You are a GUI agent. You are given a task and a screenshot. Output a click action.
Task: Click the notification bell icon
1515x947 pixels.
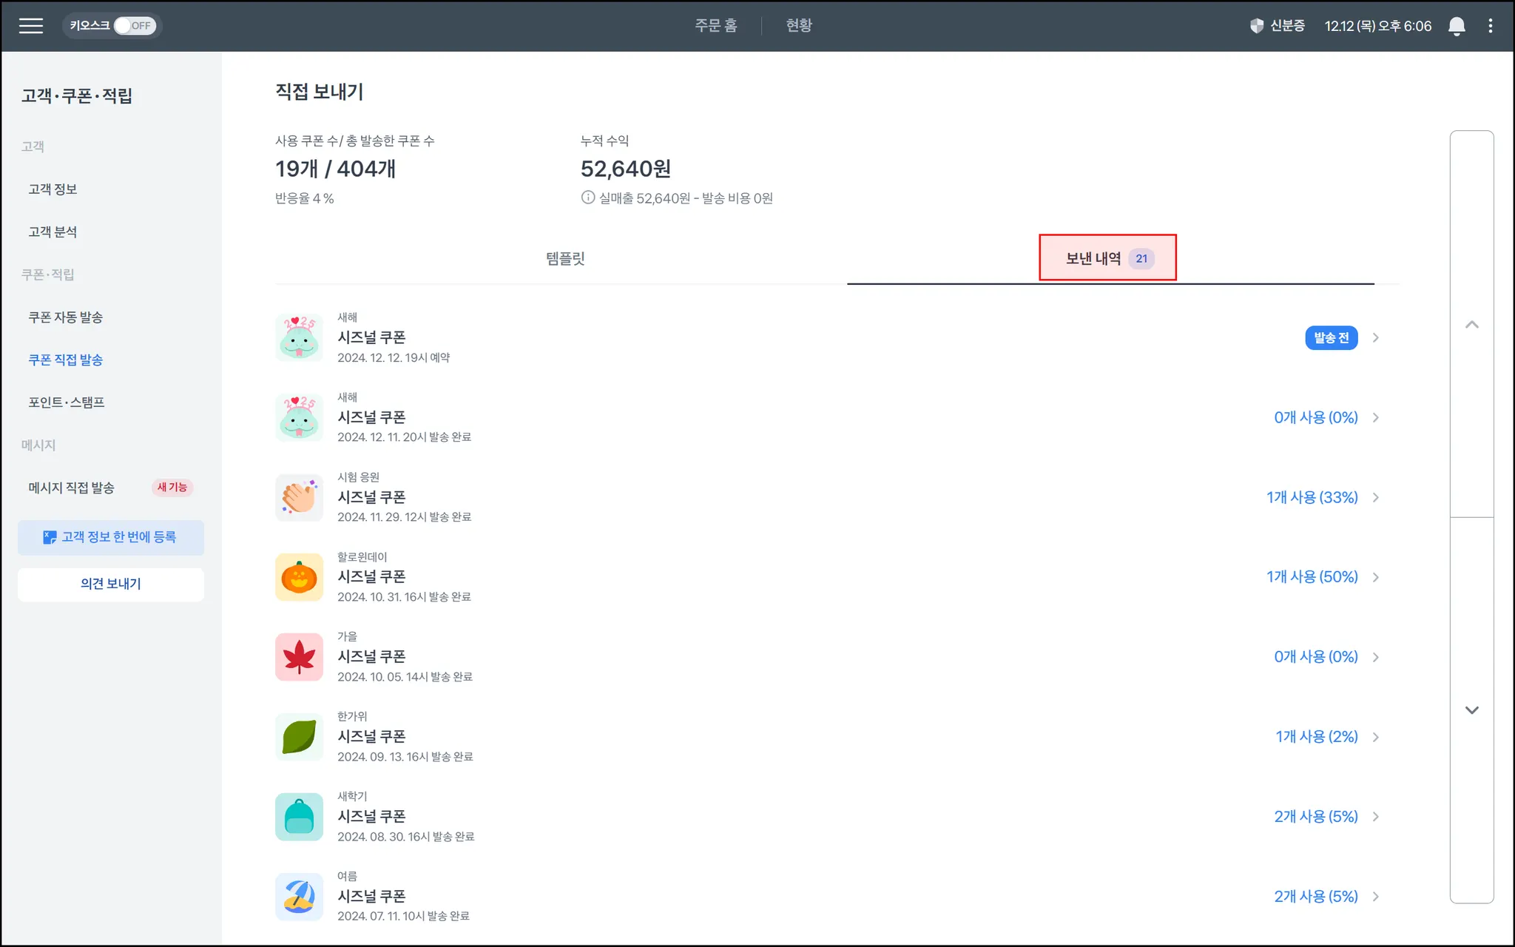(1456, 26)
